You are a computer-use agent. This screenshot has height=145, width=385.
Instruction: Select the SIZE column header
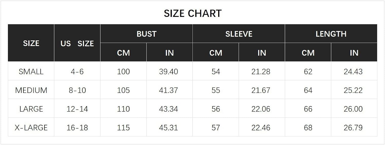(31, 43)
